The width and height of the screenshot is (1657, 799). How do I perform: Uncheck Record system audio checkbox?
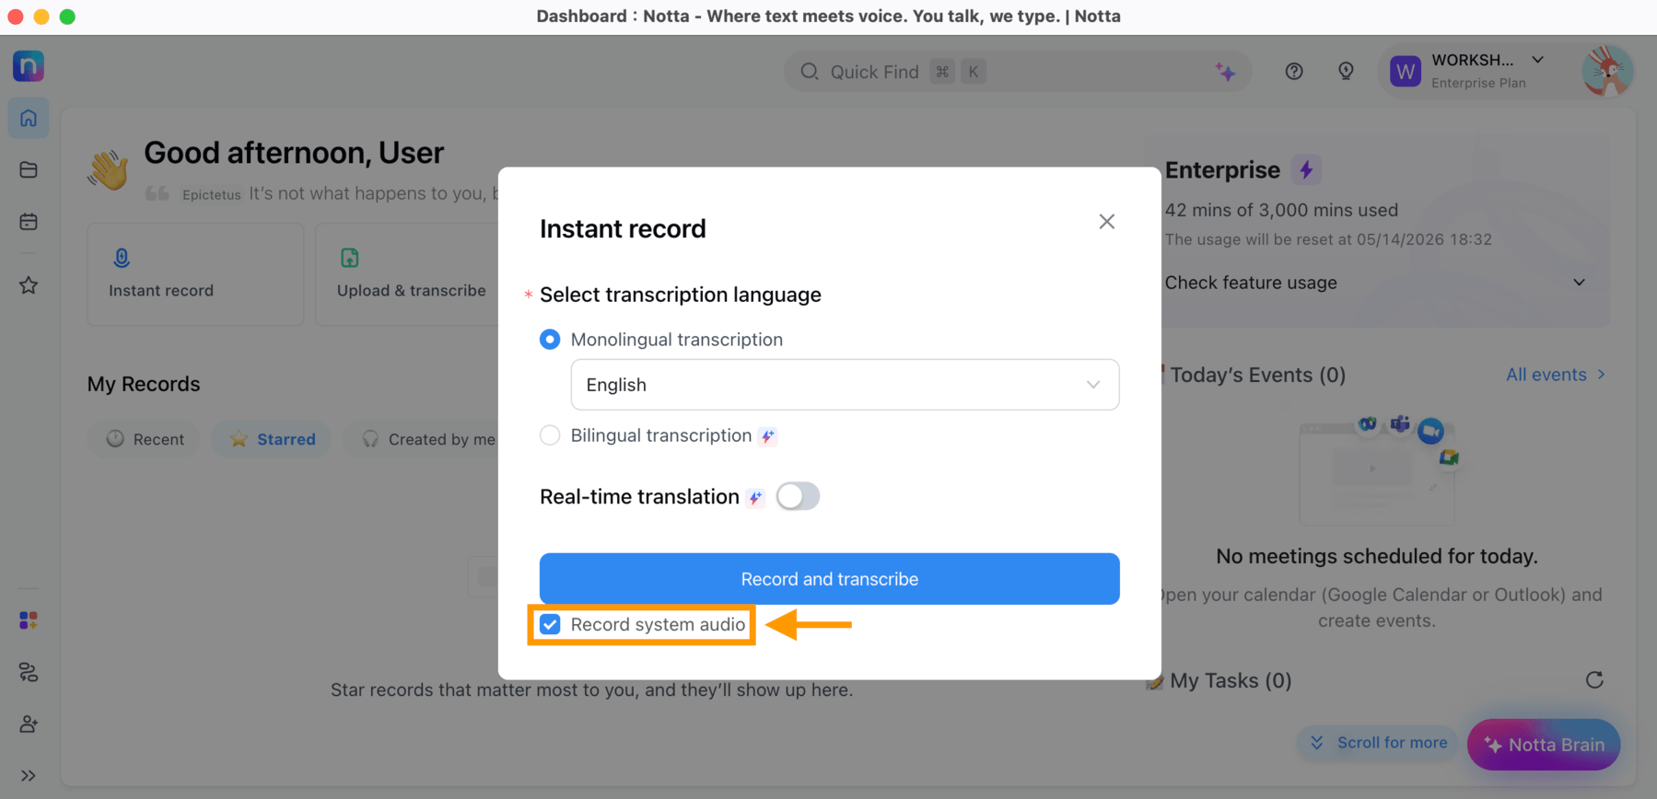(550, 625)
